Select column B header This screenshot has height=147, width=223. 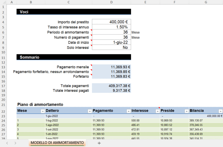[x=31, y=2]
